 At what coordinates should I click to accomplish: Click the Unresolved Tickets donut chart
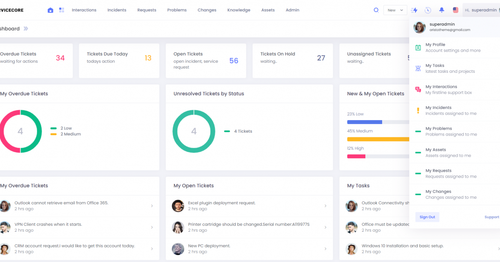(194, 131)
